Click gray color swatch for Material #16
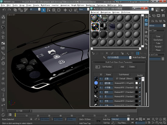This screenshot has width=167, height=125. coord(136,87)
